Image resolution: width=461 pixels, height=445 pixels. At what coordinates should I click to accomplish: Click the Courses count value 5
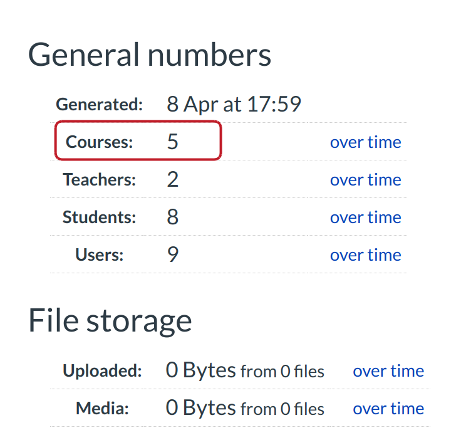172,142
